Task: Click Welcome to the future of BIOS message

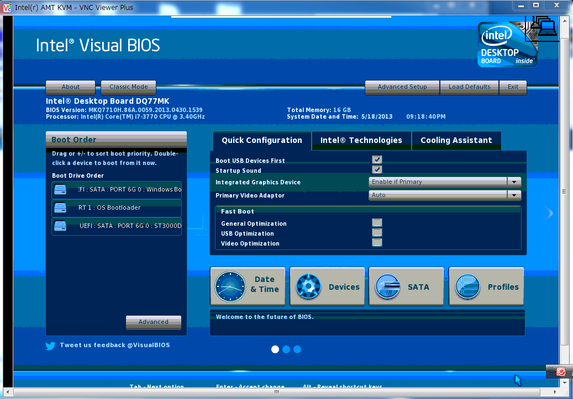Action: 265,317
